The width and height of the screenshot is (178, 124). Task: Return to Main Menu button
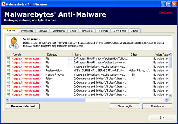157,106
